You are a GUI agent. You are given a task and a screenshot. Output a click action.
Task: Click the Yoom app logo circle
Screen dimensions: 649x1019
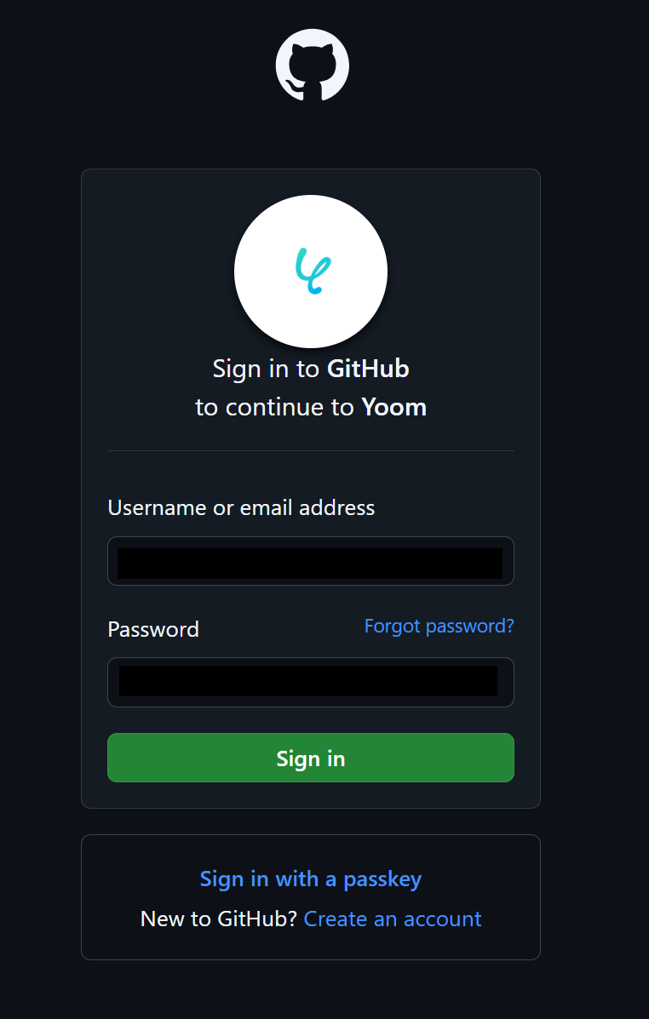coord(311,271)
